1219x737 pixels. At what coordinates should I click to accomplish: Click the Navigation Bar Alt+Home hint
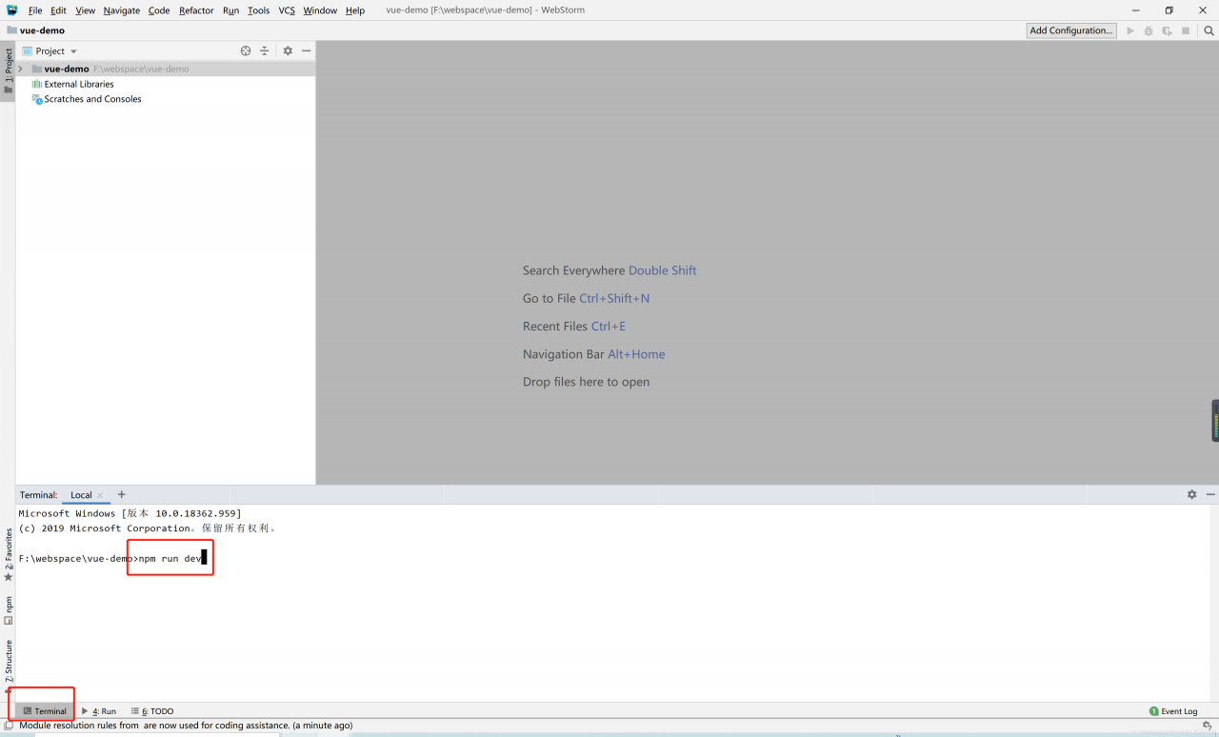pos(593,354)
